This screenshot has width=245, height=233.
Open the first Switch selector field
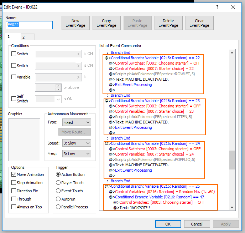point(58,54)
